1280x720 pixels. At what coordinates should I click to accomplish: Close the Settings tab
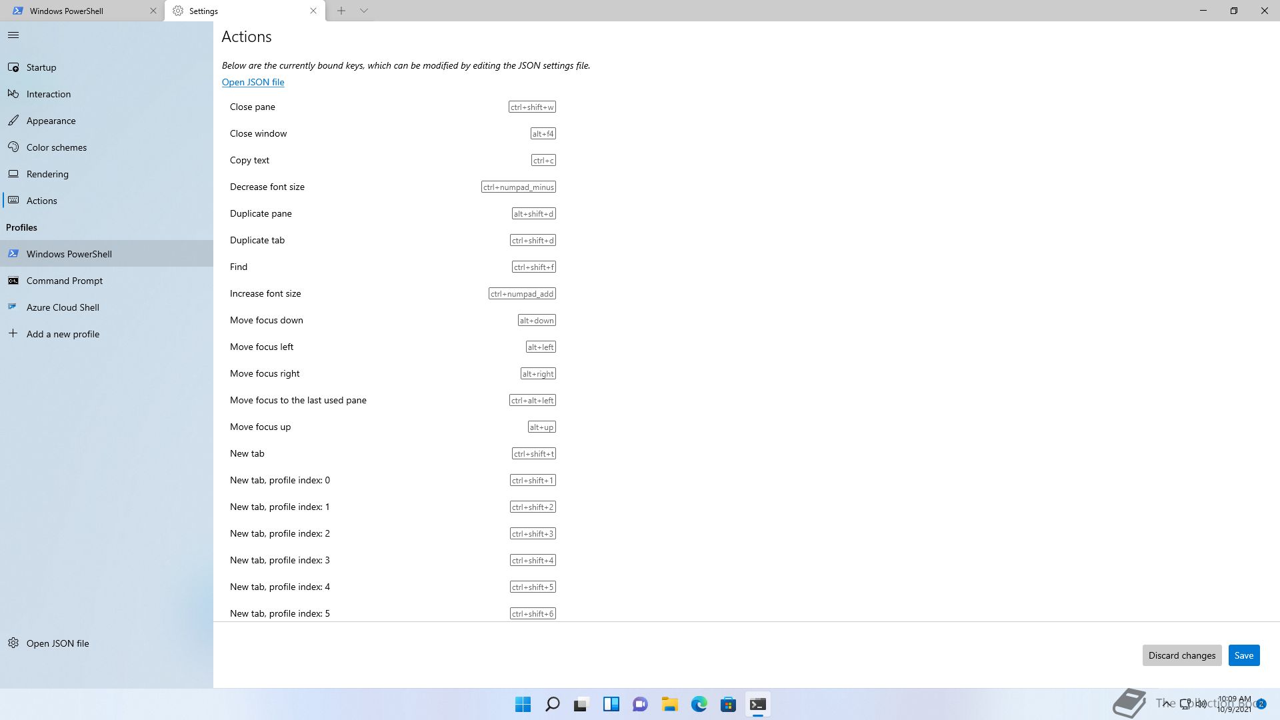(313, 11)
